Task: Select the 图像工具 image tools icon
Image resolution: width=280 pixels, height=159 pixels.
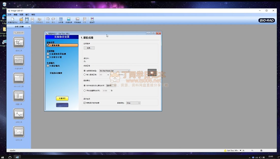Action: 19,43
